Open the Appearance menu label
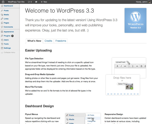152x124 pixels. 9,32
